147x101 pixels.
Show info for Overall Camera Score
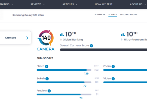91,46
